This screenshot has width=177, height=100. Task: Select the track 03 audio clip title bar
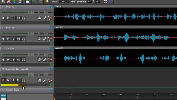point(116,48)
